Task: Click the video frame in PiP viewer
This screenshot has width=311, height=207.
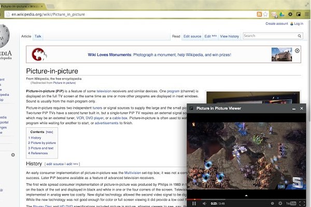Action: (x=246, y=155)
